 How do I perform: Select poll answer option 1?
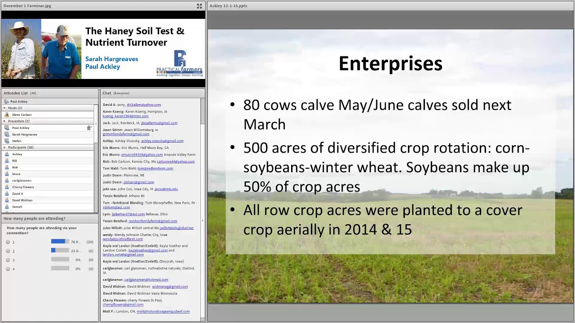pyautogui.click(x=8, y=242)
